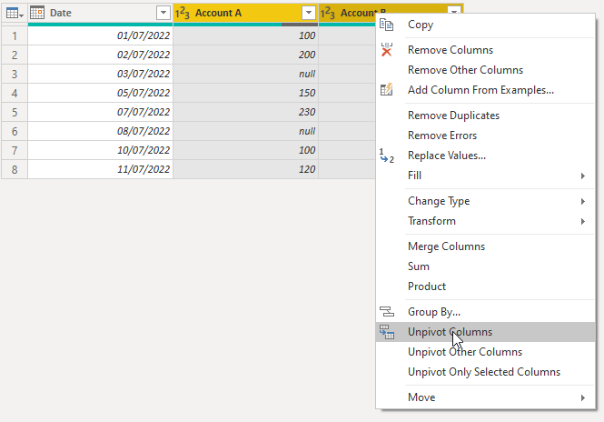The height and width of the screenshot is (422, 604).
Task: Click Account A value 100 in row 1
Action: coord(245,35)
